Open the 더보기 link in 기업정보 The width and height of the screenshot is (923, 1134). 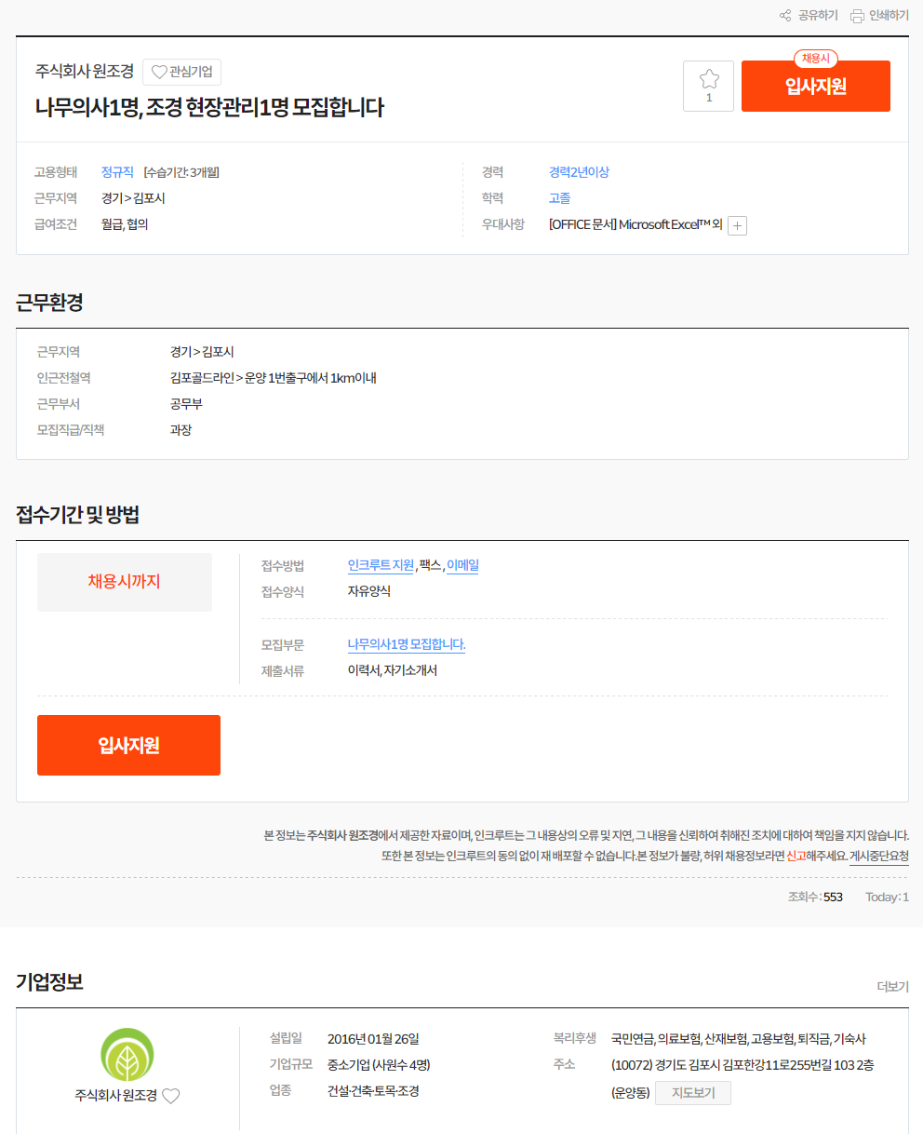coord(892,986)
